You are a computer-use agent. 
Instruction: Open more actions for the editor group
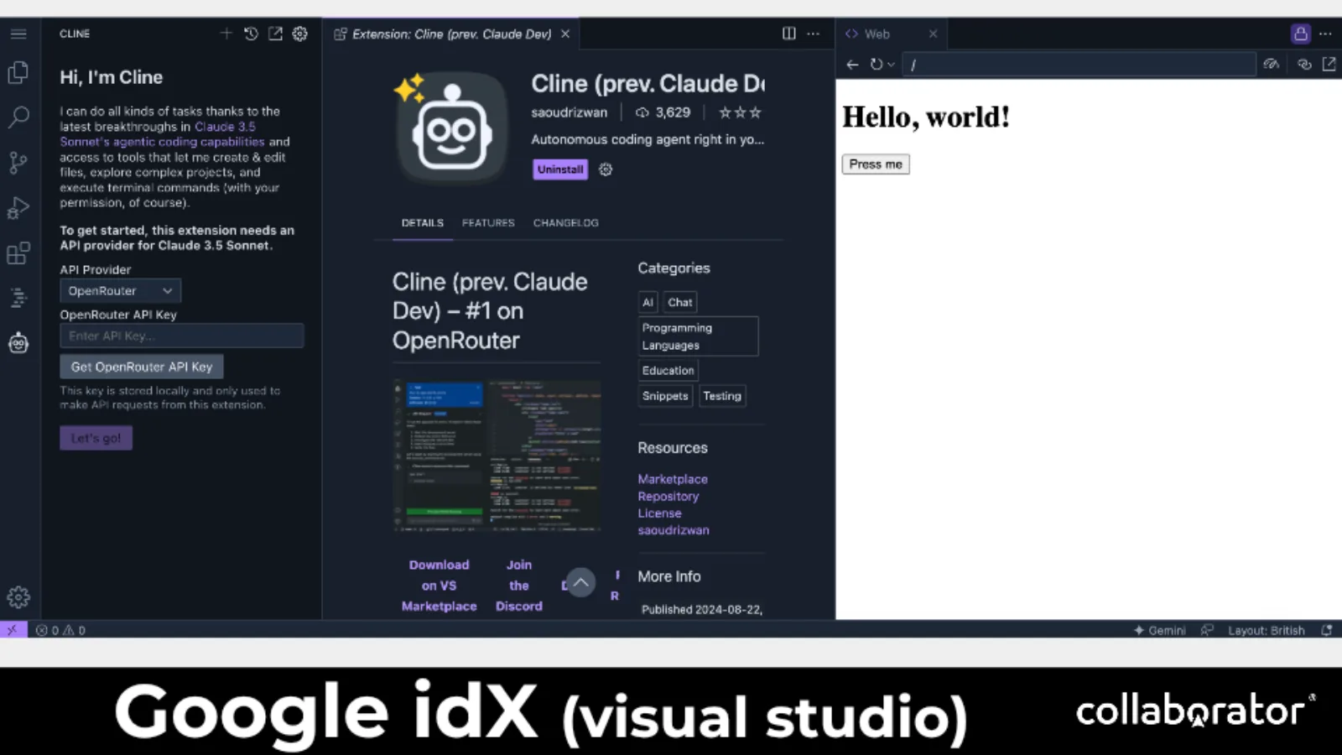813,34
